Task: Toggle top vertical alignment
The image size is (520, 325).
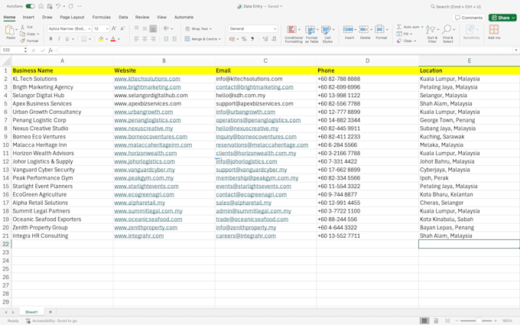Action: (137, 29)
